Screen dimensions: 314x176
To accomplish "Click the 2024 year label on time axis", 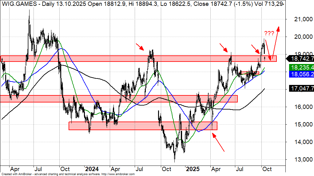I will tap(92, 169).
